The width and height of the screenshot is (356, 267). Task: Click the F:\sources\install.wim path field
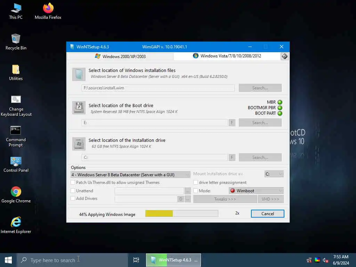(x=158, y=88)
